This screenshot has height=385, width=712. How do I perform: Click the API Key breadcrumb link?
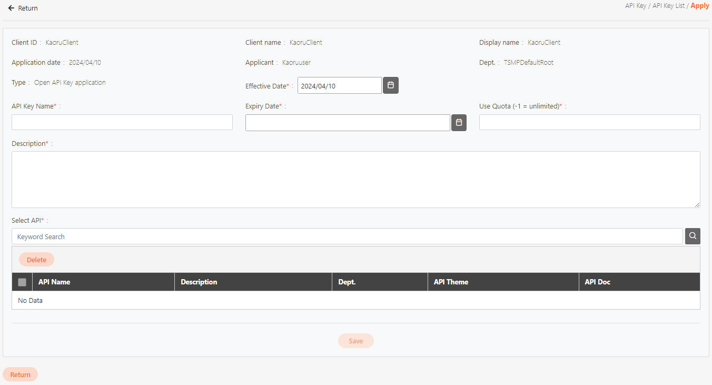[635, 6]
